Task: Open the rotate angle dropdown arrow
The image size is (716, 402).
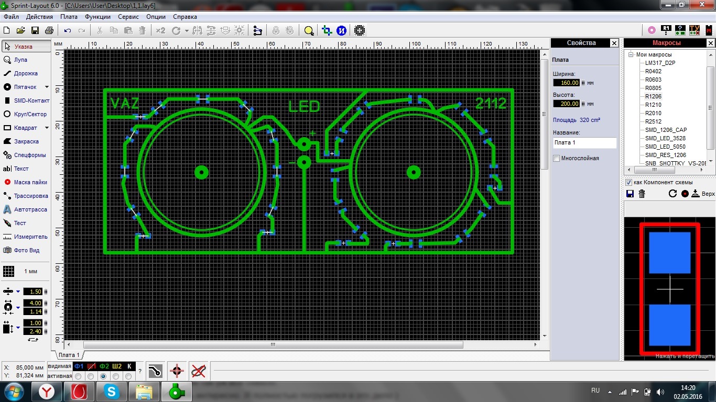Action: click(x=187, y=30)
